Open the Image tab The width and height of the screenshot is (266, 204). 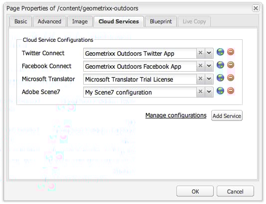tap(80, 21)
